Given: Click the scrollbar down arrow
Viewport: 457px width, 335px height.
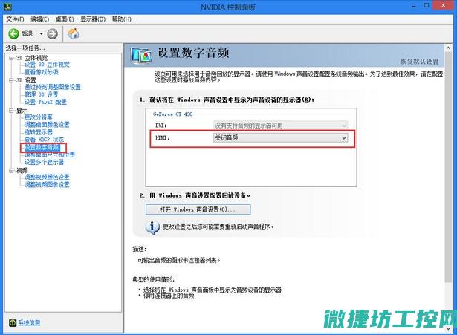Looking at the screenshot, I should click(448, 328).
